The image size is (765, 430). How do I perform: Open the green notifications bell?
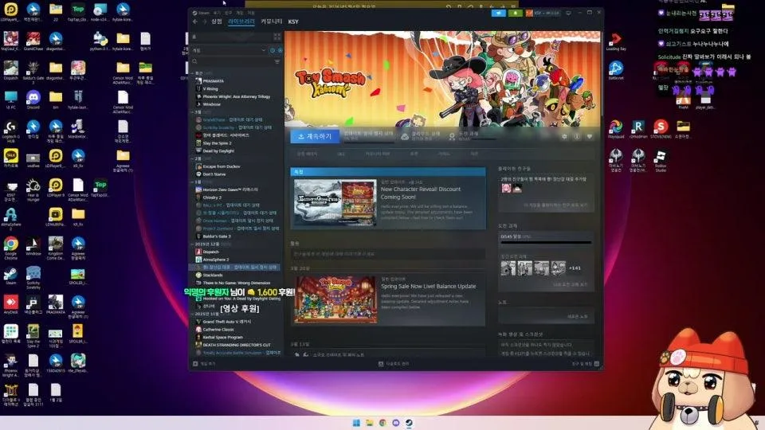pos(515,14)
